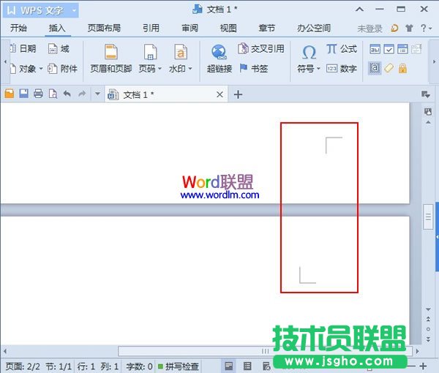Add a new document tab with plus
This screenshot has width=439, height=373.
[x=238, y=94]
